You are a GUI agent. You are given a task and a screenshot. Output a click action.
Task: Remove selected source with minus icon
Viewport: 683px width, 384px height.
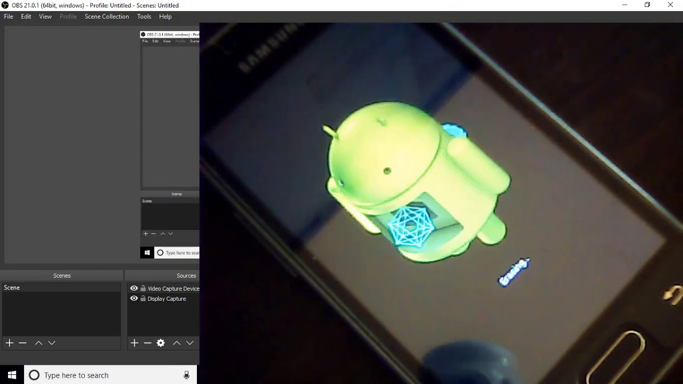[148, 343]
